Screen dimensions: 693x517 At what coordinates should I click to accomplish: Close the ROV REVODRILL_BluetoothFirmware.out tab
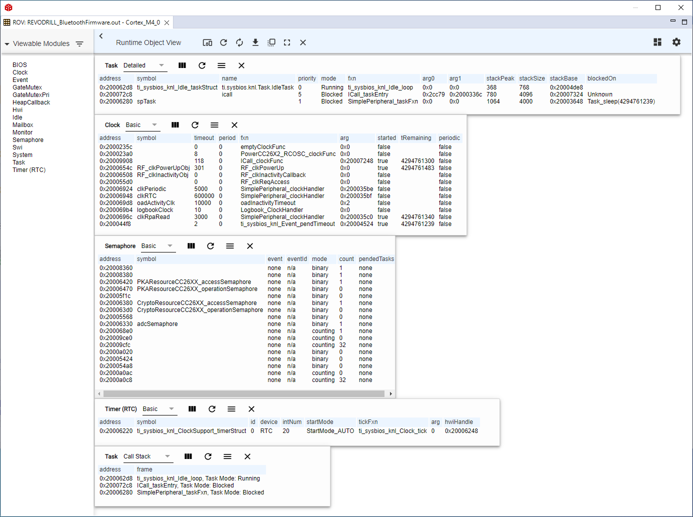pos(167,22)
